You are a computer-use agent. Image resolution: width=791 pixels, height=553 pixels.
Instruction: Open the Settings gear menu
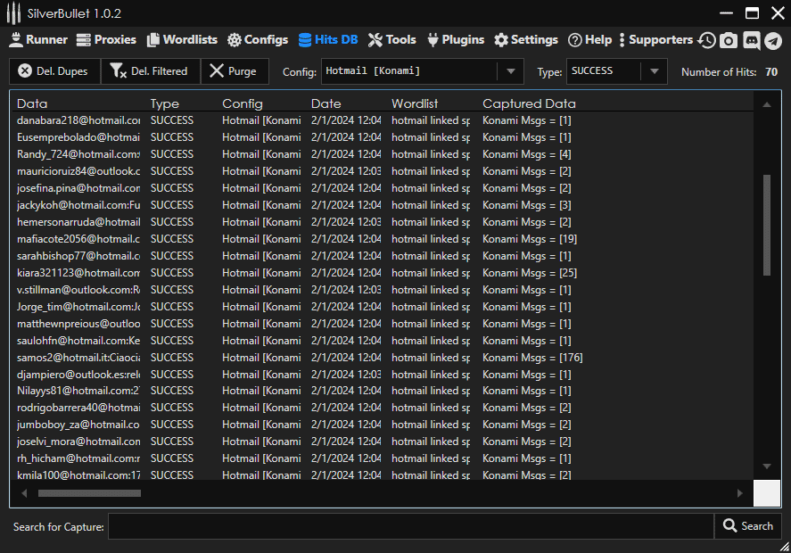[x=525, y=40]
